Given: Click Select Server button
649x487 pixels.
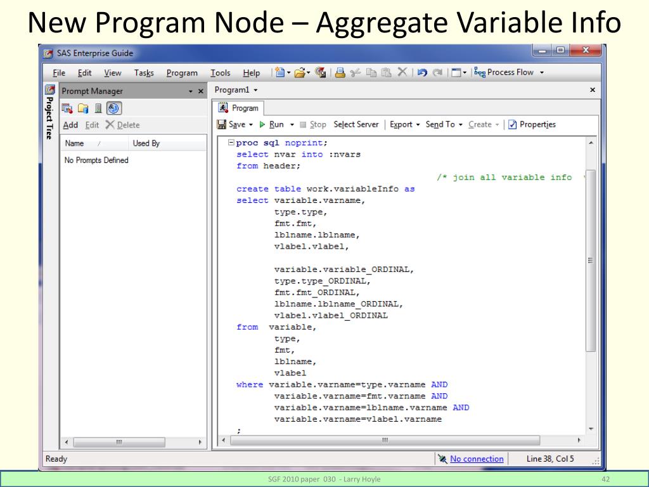Looking at the screenshot, I should [x=356, y=124].
